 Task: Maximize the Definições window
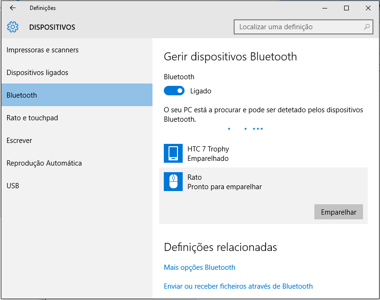(346, 8)
